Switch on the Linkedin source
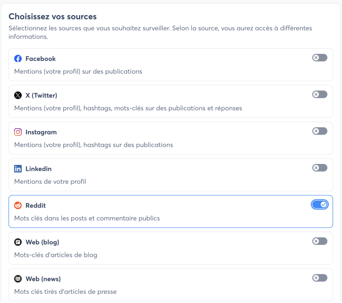This screenshot has width=342, height=303. point(319,168)
